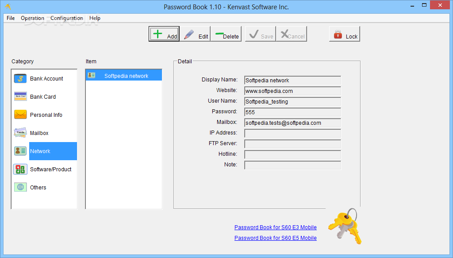Click the Display Name field
This screenshot has height=258, width=453.
click(293, 80)
